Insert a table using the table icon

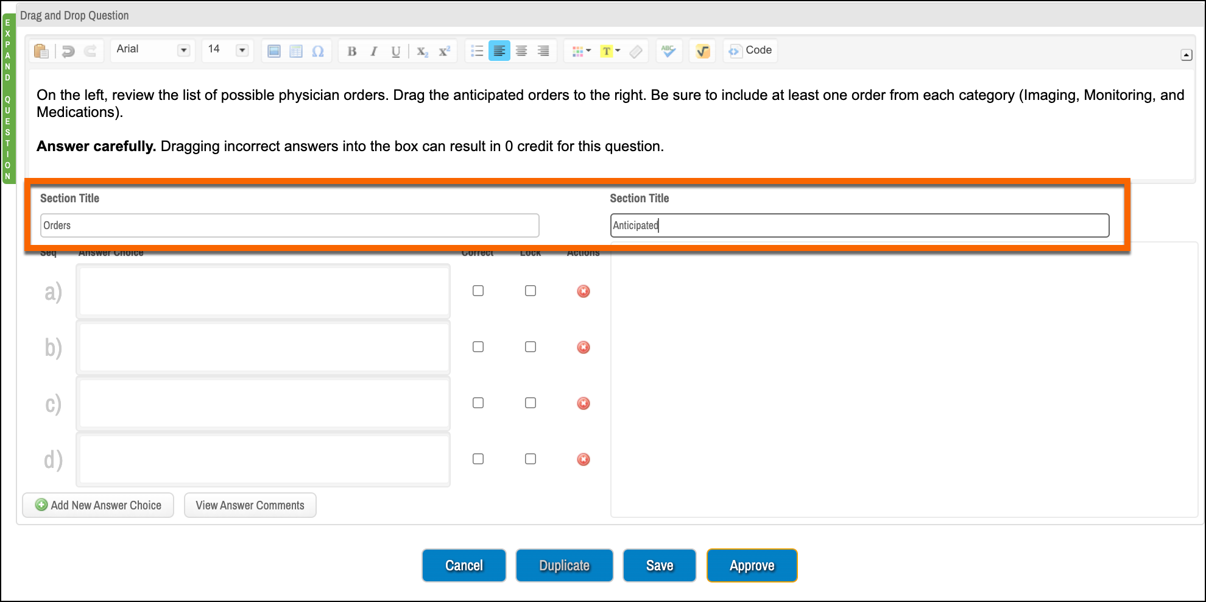point(296,51)
